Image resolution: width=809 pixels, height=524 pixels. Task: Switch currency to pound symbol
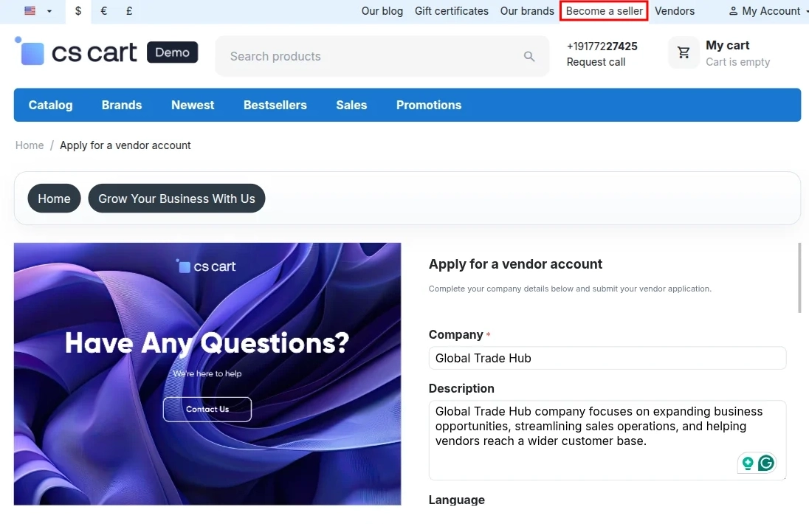[x=129, y=11]
